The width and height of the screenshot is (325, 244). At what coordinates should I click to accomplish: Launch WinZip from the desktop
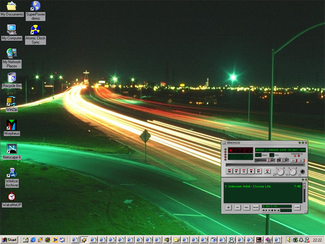click(11, 102)
